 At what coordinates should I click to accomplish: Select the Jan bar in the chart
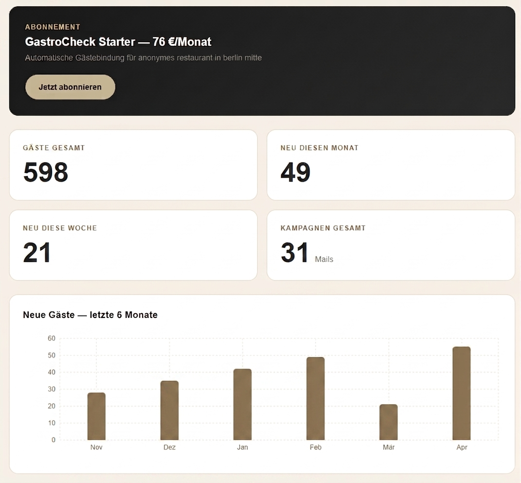pyautogui.click(x=242, y=404)
